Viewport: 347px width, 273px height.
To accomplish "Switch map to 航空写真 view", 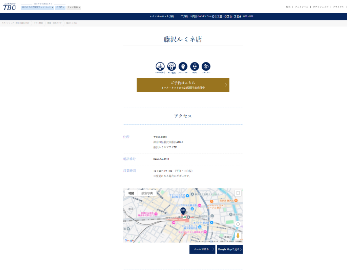I will point(147,193).
